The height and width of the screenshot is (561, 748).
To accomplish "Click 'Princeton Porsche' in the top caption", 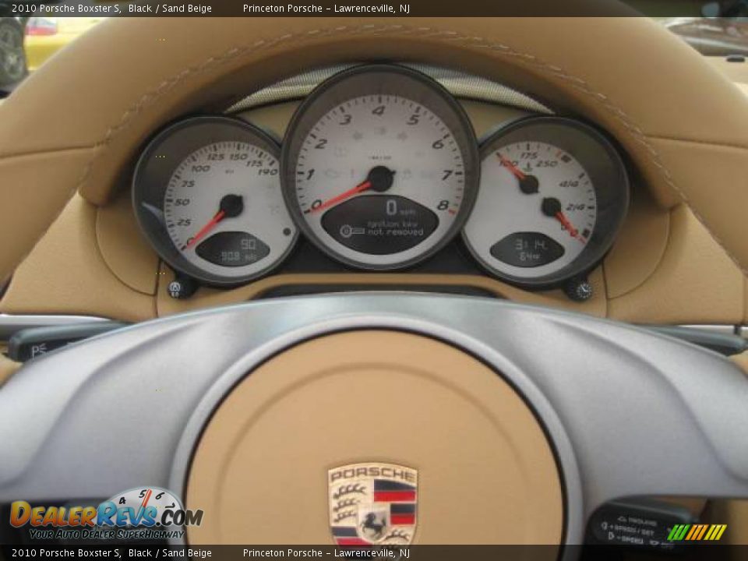I will tap(282, 8).
